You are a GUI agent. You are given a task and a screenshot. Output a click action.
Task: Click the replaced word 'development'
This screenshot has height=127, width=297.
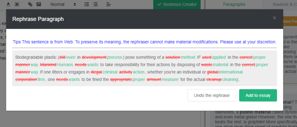[x=94, y=57]
